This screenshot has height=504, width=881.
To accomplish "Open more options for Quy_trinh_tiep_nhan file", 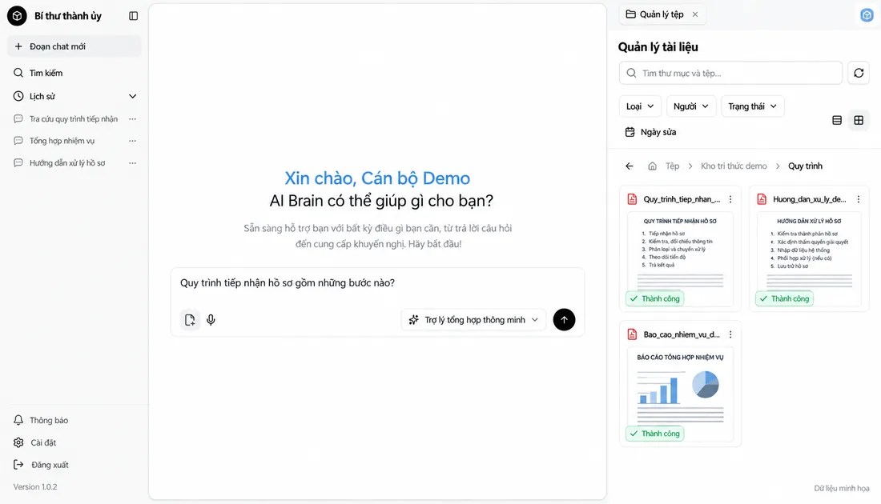I will (730, 199).
